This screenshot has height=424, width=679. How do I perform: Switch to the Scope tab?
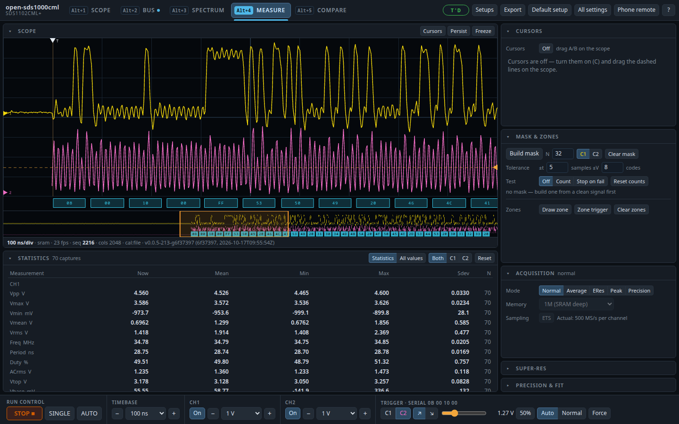[91, 10]
